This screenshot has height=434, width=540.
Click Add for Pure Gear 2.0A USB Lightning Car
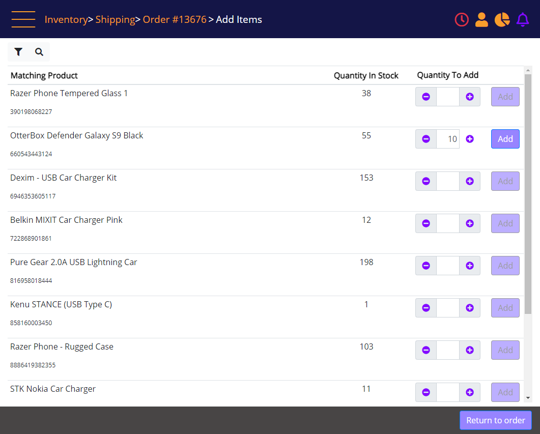(505, 266)
